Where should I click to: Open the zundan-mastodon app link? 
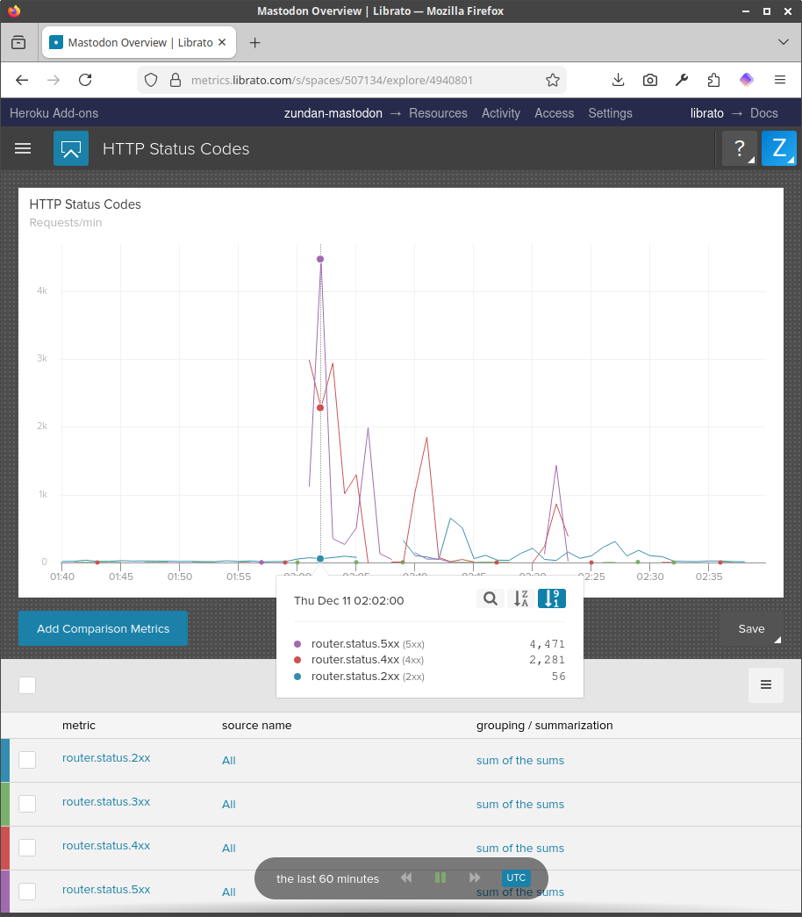tap(333, 113)
